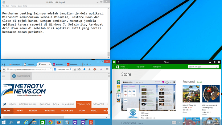The image size is (222, 125).
Task: Go to Firefox home page icon
Action: click(x=89, y=69)
